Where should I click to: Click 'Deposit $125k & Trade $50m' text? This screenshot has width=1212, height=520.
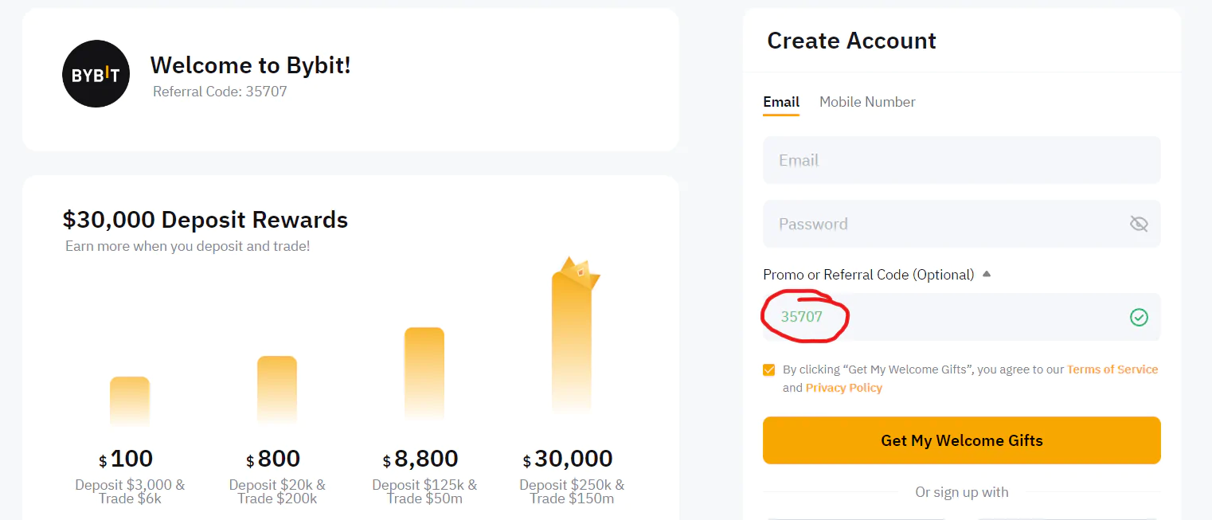[x=424, y=491]
